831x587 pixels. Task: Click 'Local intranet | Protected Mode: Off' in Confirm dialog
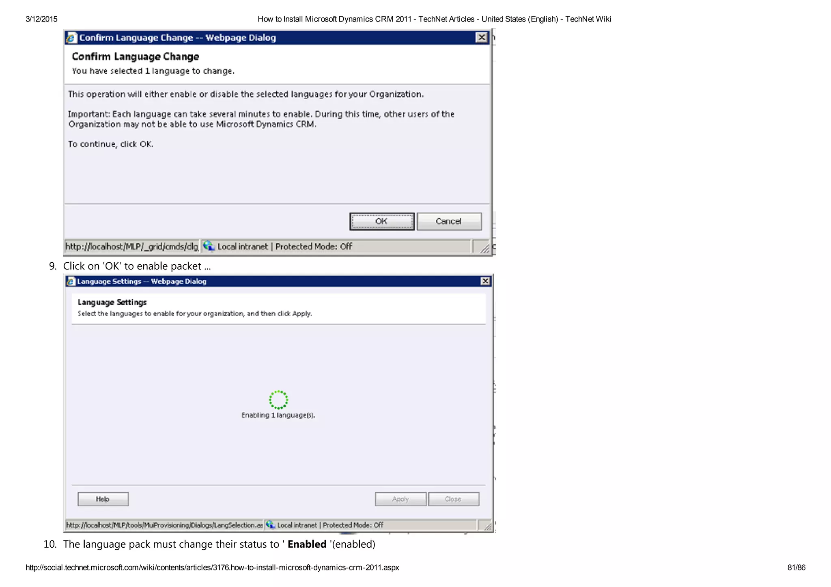[x=284, y=246]
